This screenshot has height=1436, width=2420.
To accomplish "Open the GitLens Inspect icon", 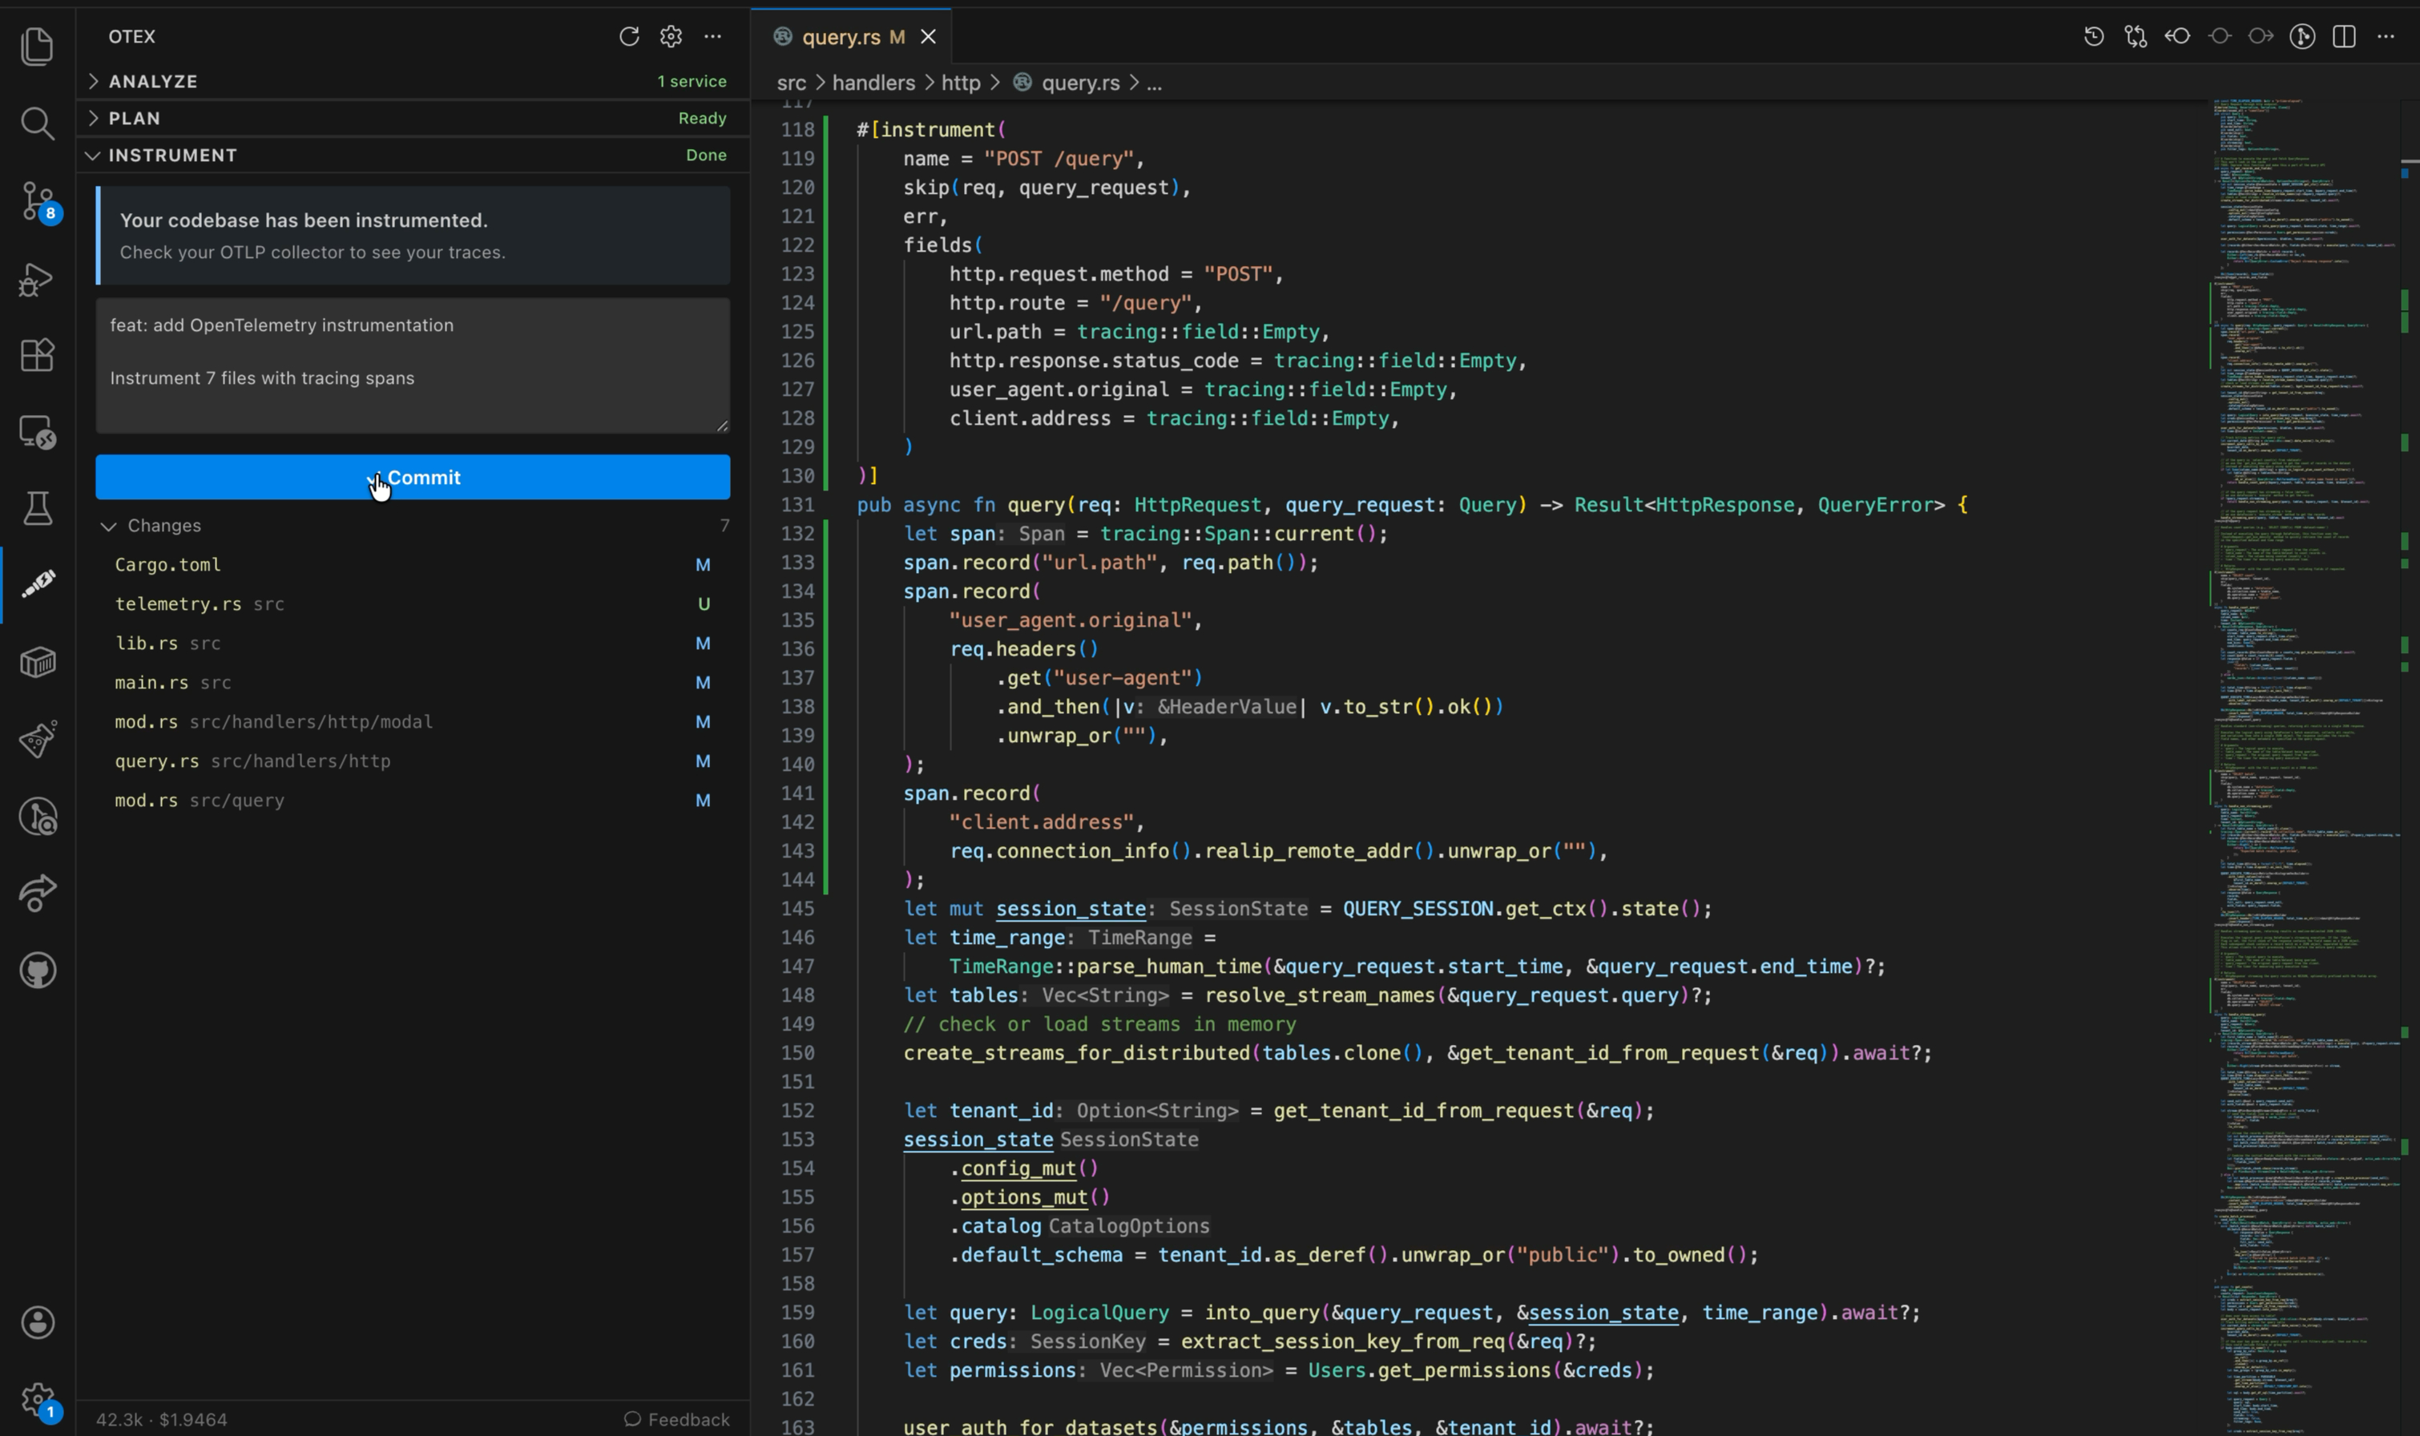I will [37, 817].
